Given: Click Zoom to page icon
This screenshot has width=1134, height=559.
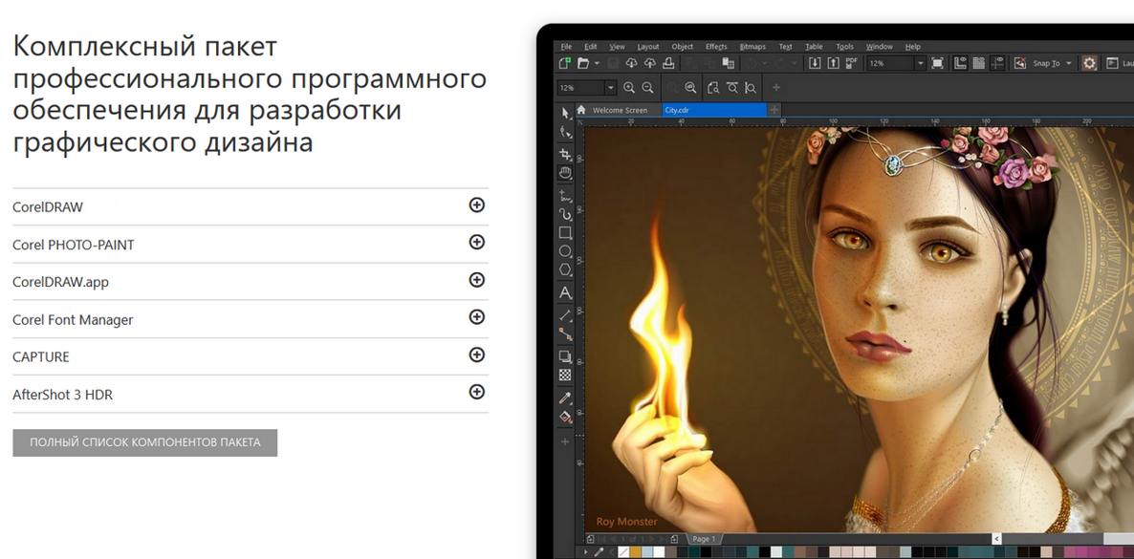Looking at the screenshot, I should click(x=714, y=88).
